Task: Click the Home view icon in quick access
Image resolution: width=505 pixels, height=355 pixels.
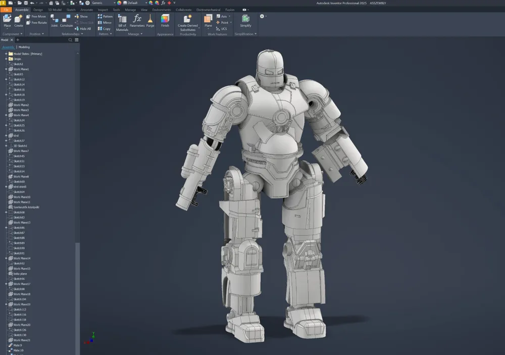Action: point(51,3)
